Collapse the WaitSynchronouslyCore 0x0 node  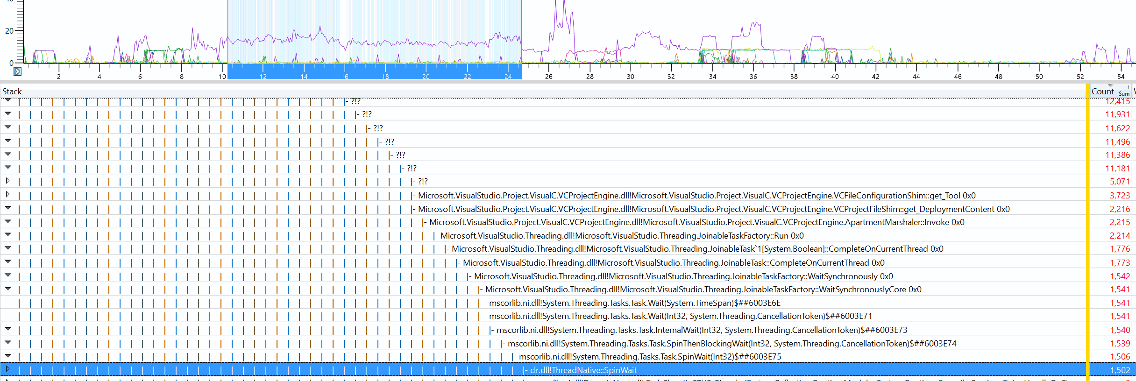7,289
